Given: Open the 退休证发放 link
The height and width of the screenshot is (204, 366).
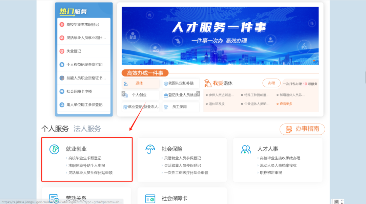Looking at the screenshot, I should (217, 103).
